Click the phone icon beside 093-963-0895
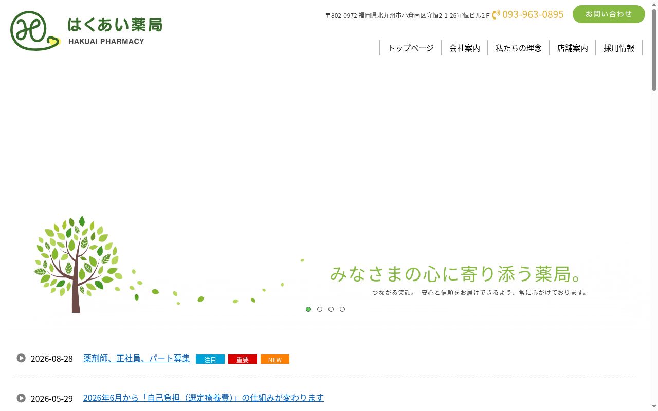This screenshot has width=658, height=411. pyautogui.click(x=496, y=15)
